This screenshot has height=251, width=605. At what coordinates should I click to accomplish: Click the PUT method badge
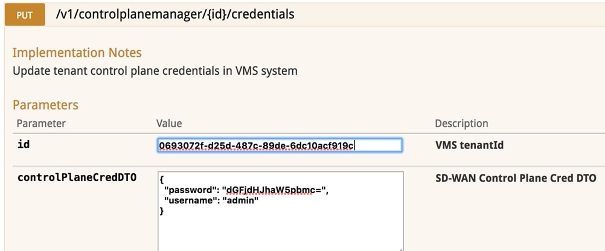[x=25, y=14]
